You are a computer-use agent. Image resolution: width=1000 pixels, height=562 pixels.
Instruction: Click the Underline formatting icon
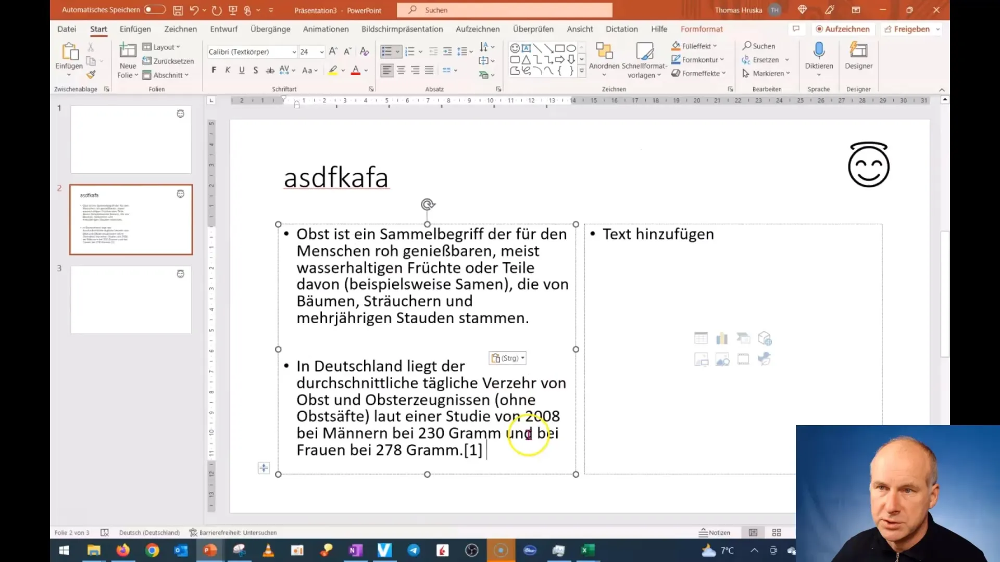click(241, 70)
